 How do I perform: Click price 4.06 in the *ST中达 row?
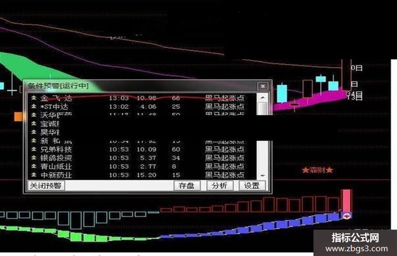(148, 106)
